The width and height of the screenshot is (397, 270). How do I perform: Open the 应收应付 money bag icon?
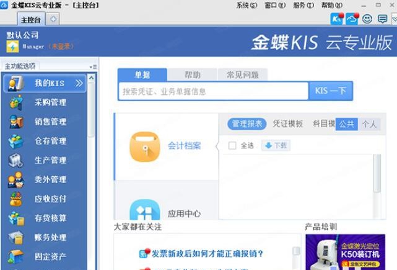coord(15,199)
